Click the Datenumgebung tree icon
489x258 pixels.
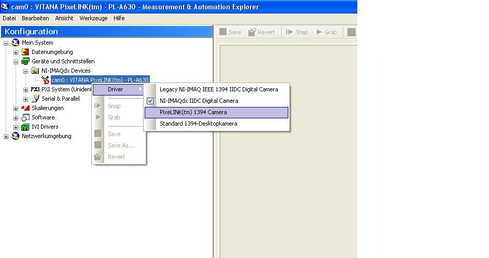pyautogui.click(x=25, y=52)
